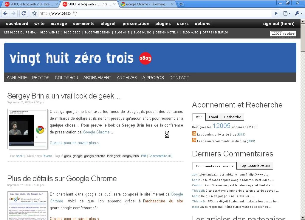Open the BLOG WEB 2.0 network link
305x220 pixels.
pos(50,32)
